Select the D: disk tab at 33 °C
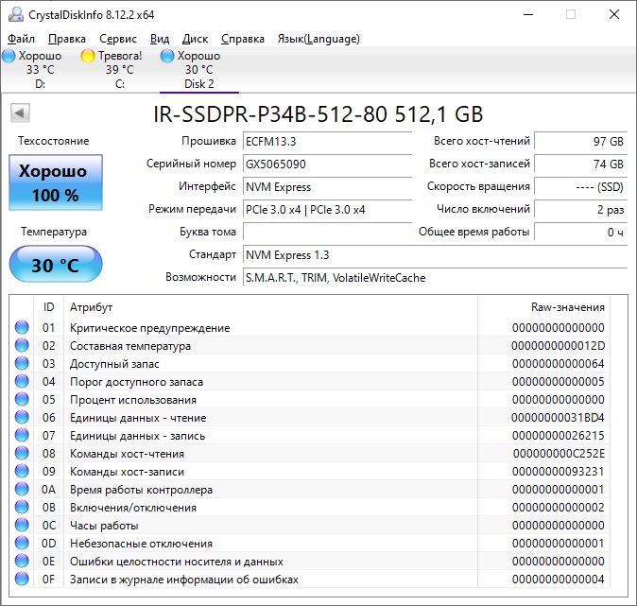The width and height of the screenshot is (637, 606). point(40,71)
